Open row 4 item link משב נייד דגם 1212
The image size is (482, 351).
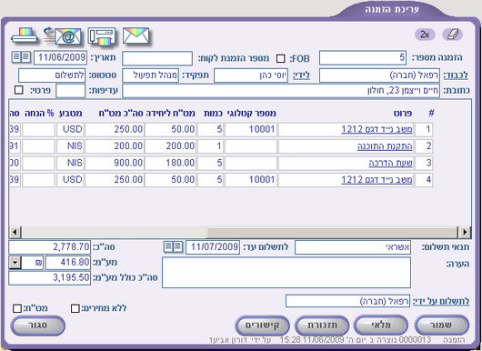click(x=377, y=179)
